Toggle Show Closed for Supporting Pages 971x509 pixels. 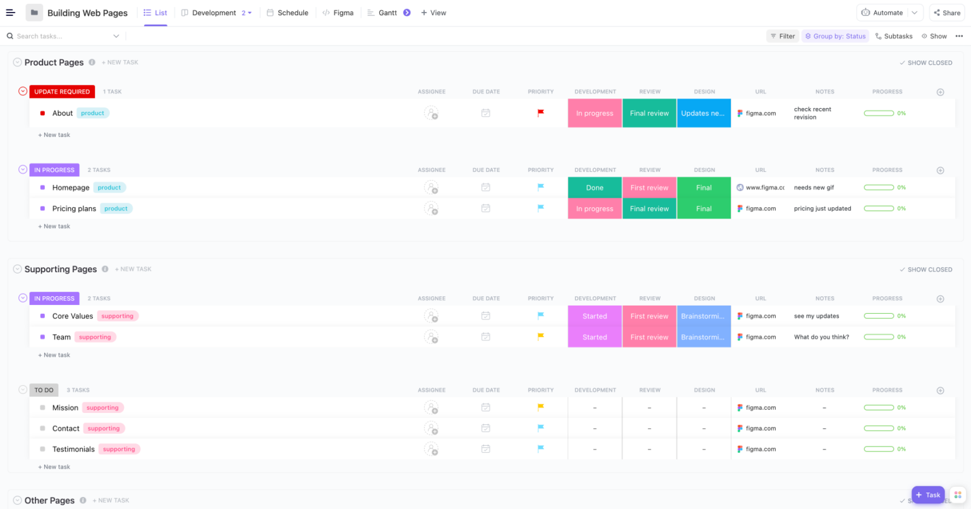(x=925, y=268)
